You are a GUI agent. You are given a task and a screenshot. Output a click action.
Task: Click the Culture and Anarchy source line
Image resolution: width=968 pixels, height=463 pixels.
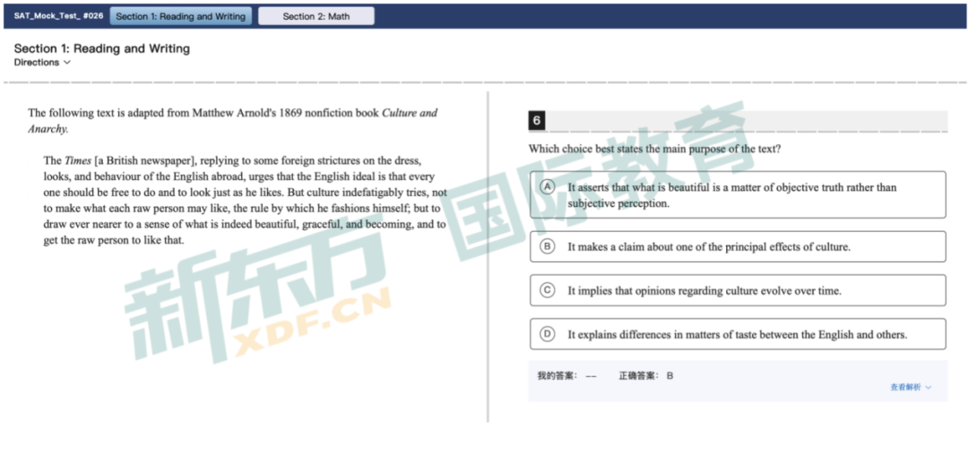tap(233, 121)
